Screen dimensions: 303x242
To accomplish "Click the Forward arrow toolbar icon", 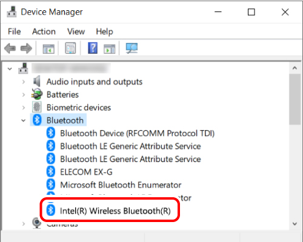I will (x=26, y=48).
